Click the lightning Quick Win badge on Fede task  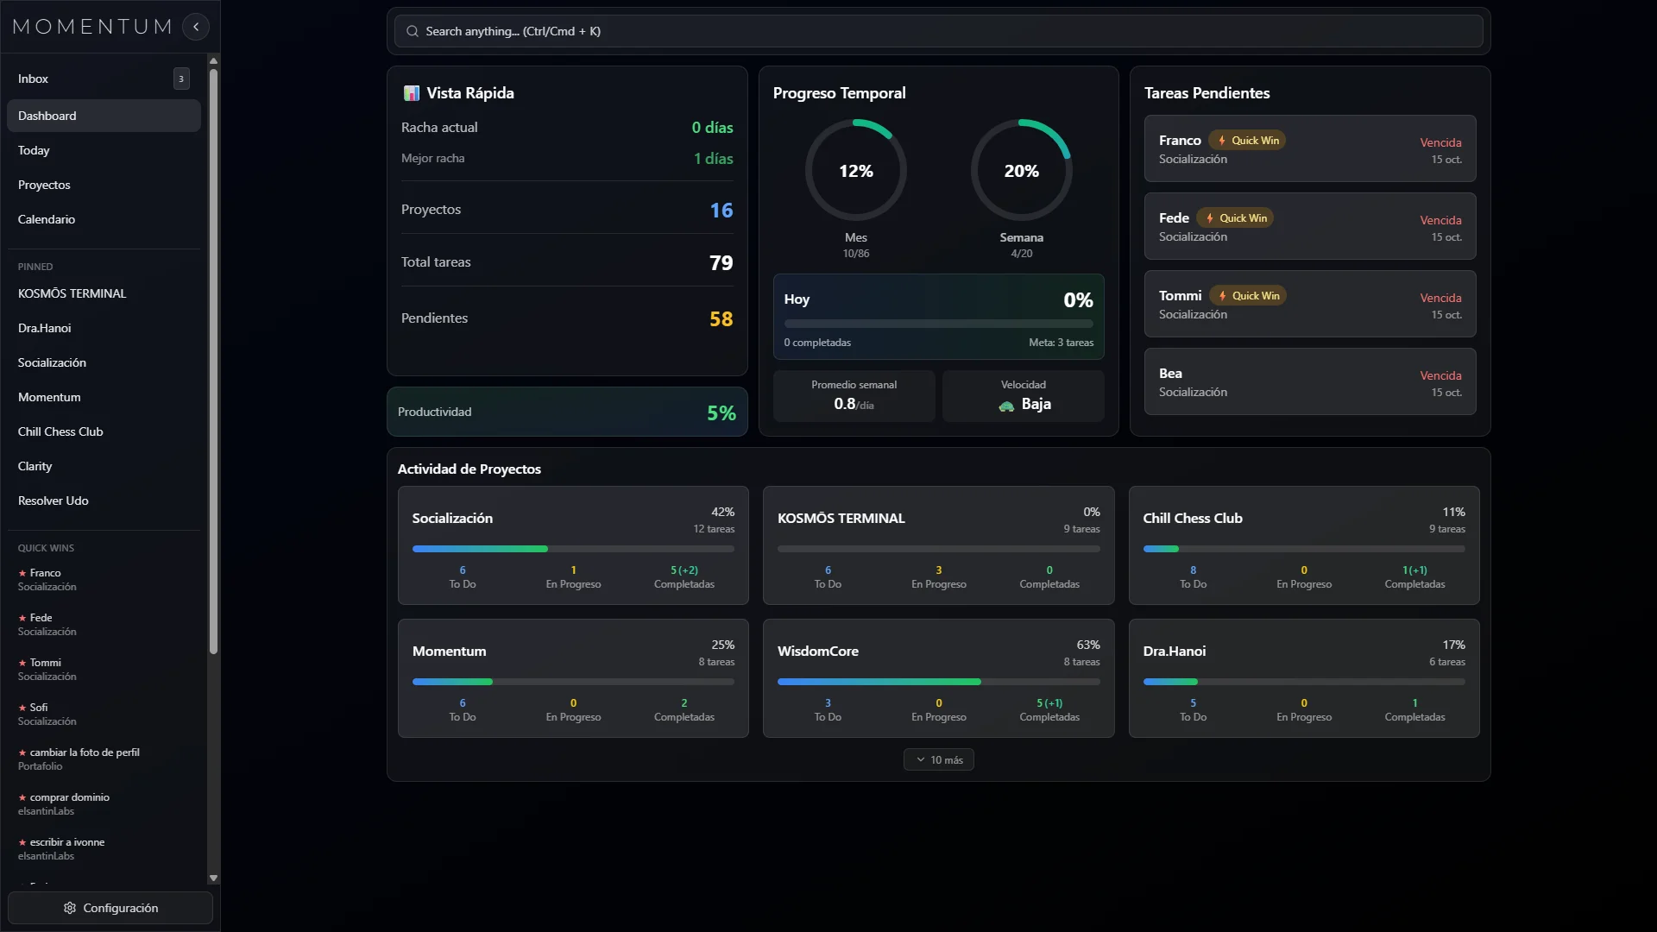point(1235,218)
